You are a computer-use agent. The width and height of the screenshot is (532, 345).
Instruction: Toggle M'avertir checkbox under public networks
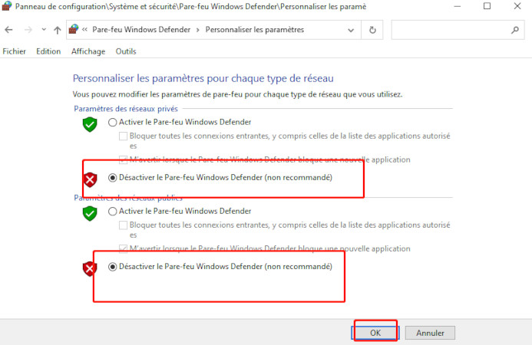[123, 248]
